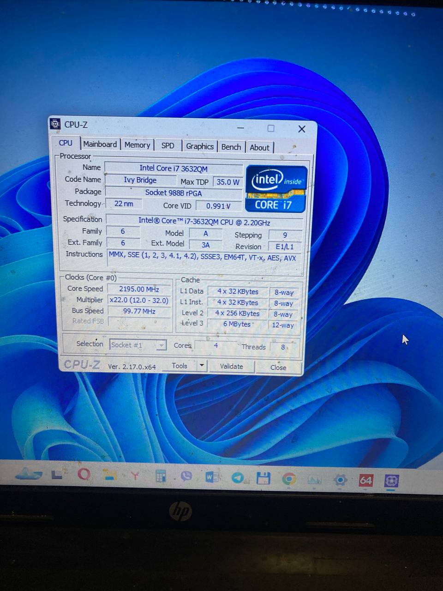Click the version text Ver. 2.17.0.x64
Viewport: 443px width, 591px height.
132,367
